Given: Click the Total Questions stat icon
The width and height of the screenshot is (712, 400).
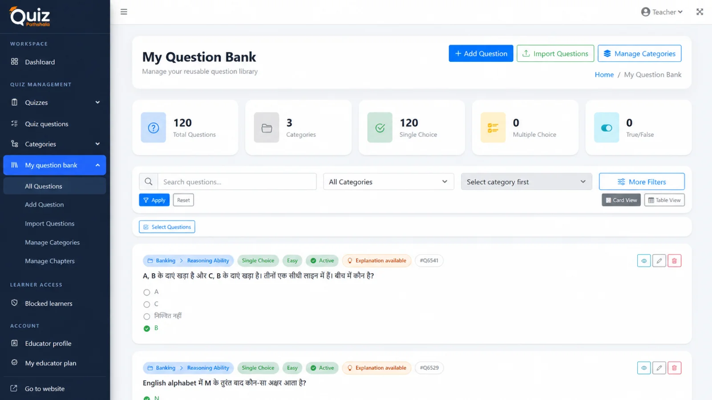Looking at the screenshot, I should tap(154, 128).
